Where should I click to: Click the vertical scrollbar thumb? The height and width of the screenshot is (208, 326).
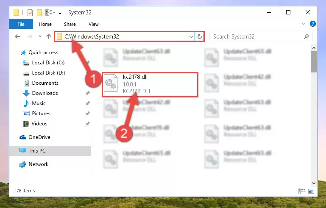[314, 62]
